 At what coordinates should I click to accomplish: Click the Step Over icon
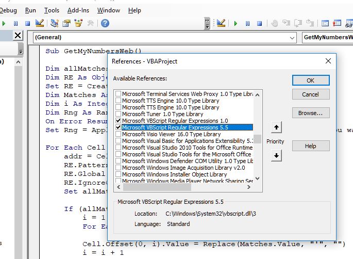click(x=298, y=23)
